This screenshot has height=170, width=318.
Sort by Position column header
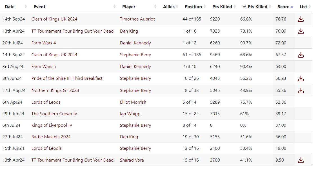(193, 7)
